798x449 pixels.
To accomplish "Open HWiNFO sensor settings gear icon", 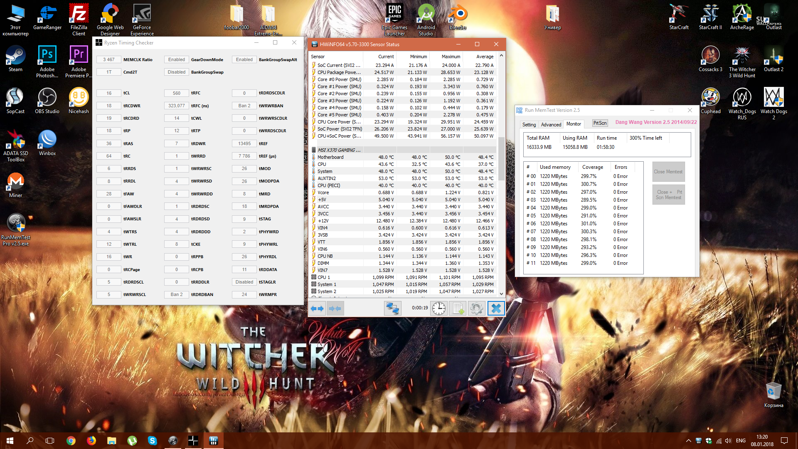I will point(476,308).
